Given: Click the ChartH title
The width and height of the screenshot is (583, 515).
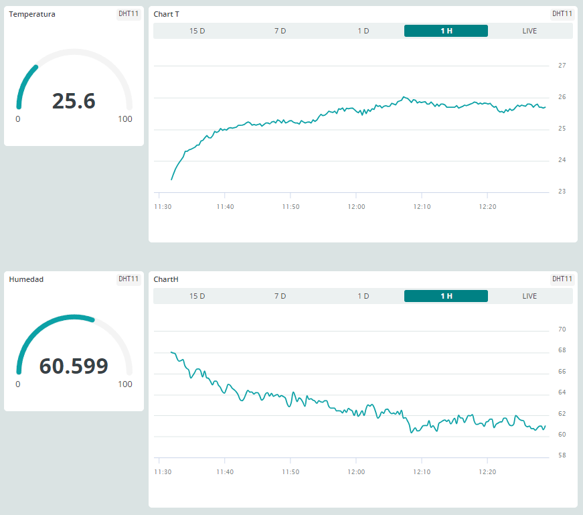Looking at the screenshot, I should click(166, 279).
